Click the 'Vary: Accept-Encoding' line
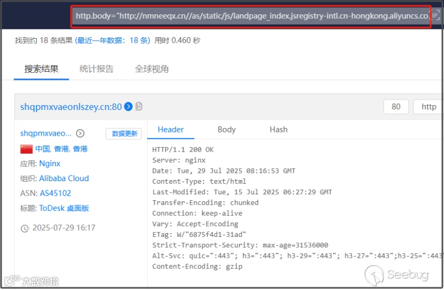Screen dimensions: 444x290 pos(195,224)
